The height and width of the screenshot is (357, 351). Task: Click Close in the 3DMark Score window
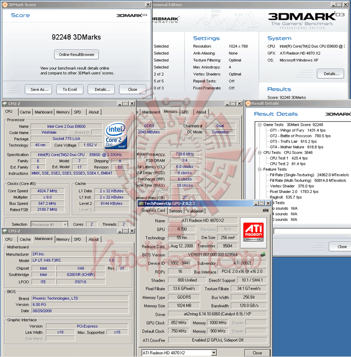coord(133,89)
